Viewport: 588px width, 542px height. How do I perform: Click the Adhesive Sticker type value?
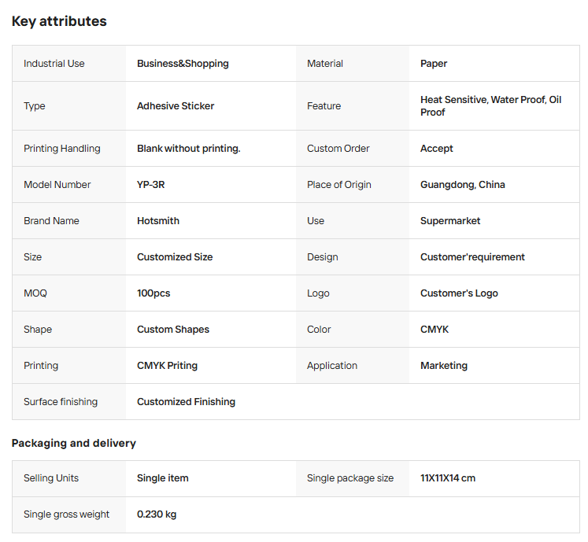[x=176, y=106]
